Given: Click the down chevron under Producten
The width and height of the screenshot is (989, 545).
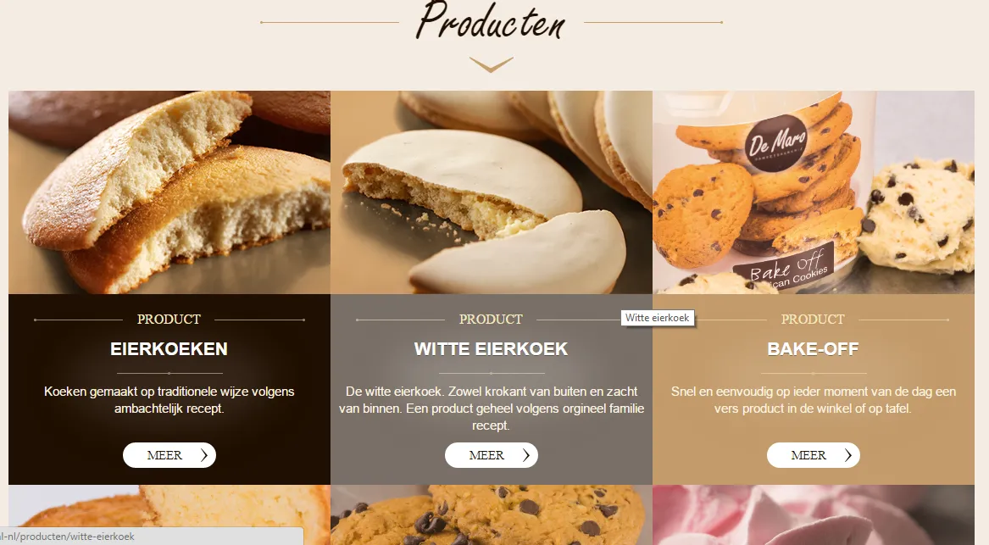Looking at the screenshot, I should (491, 64).
